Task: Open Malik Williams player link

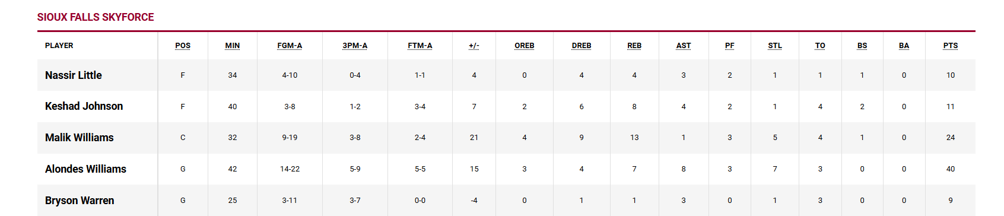Action: coord(80,138)
